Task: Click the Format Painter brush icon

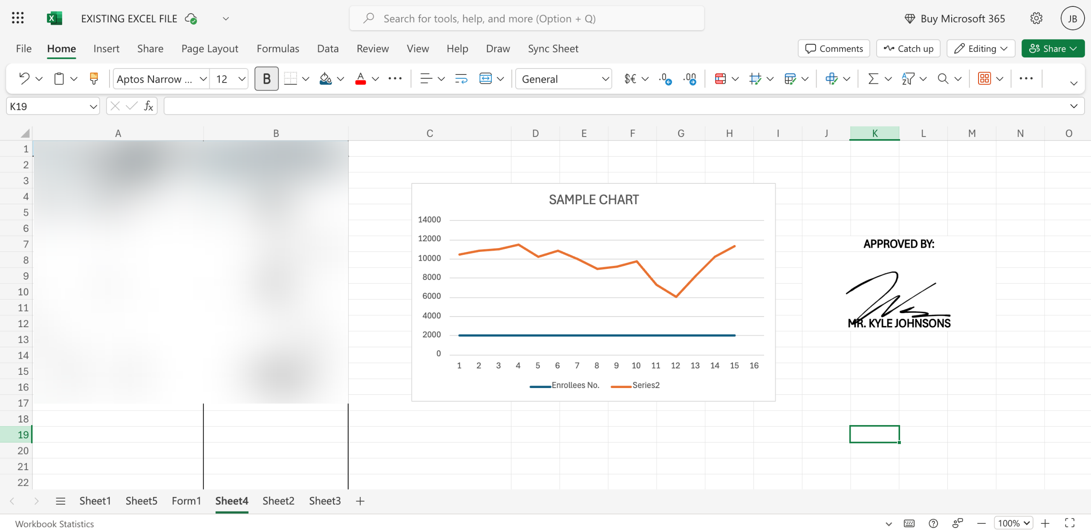Action: click(x=94, y=79)
